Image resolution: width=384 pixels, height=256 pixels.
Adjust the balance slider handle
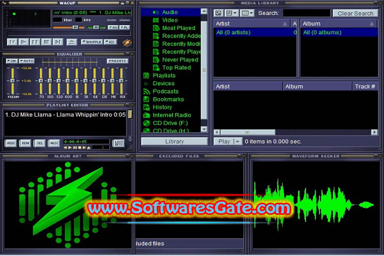pos(96,27)
